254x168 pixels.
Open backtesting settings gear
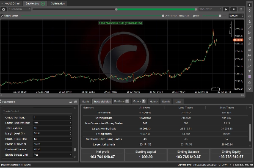(x=3, y=9)
